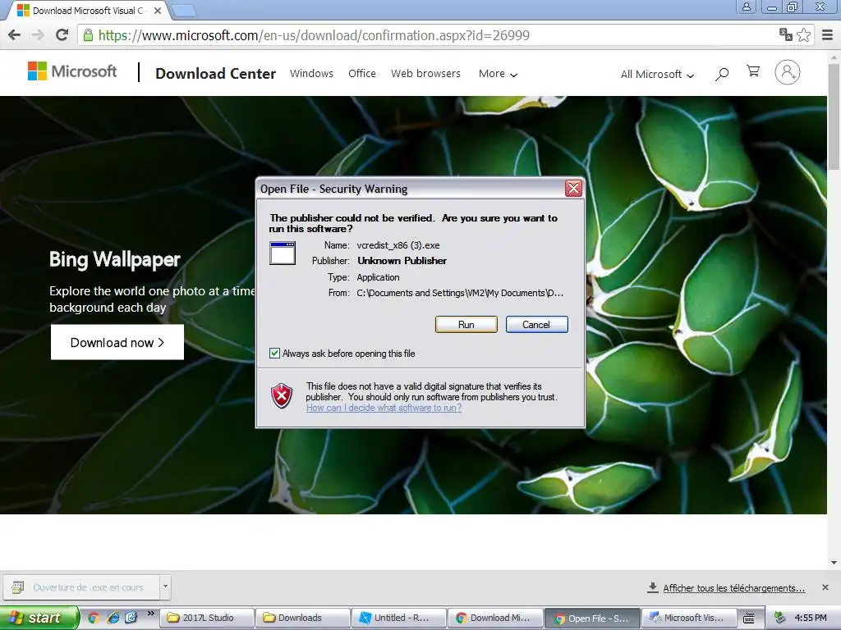
Task: Click the From path C:\Documents and Settings text
Action: pyautogui.click(x=460, y=293)
